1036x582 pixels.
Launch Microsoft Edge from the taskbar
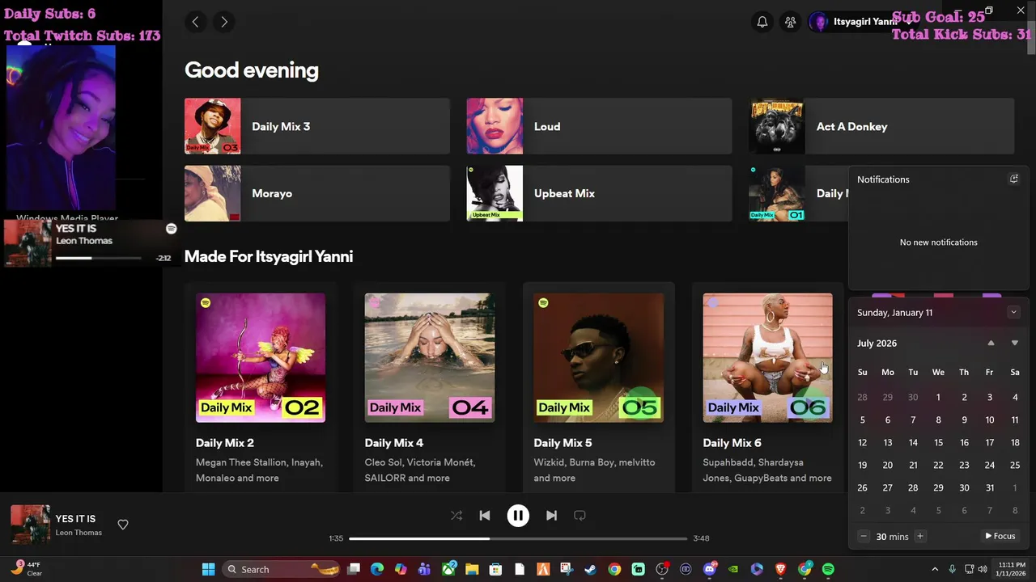coord(378,569)
